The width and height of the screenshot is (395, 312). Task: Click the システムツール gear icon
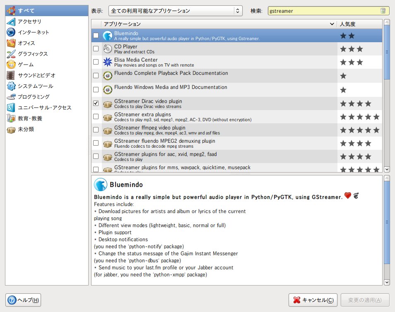(x=11, y=86)
